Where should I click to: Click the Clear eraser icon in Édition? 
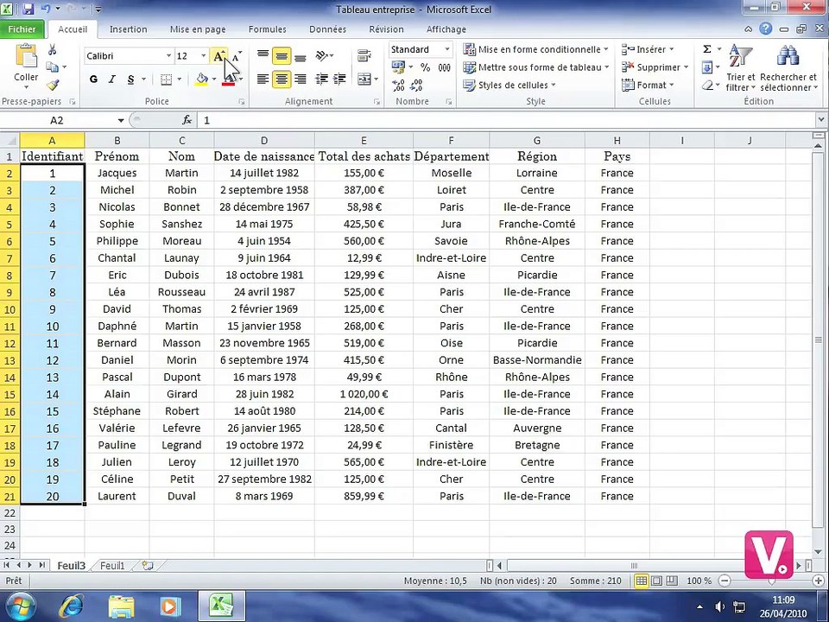[x=707, y=86]
